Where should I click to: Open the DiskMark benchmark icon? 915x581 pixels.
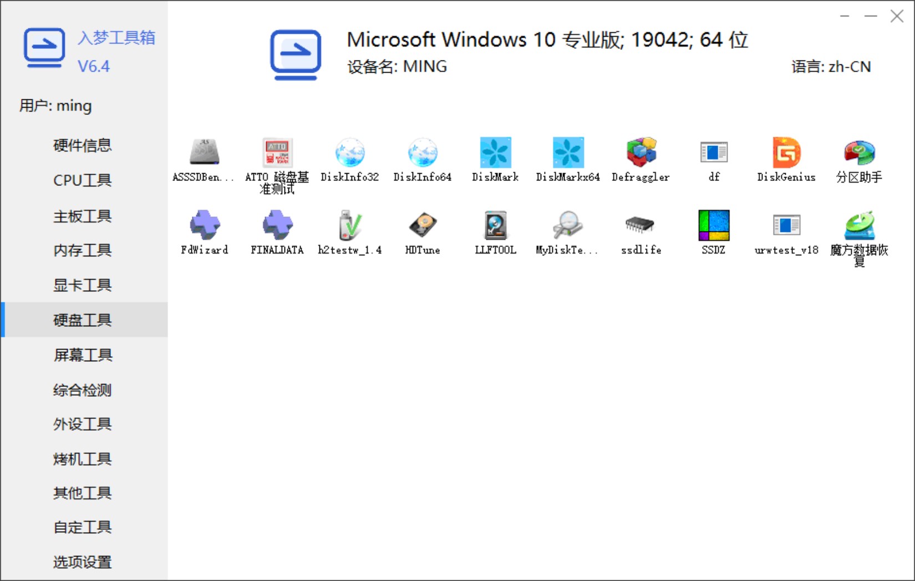[x=495, y=152]
